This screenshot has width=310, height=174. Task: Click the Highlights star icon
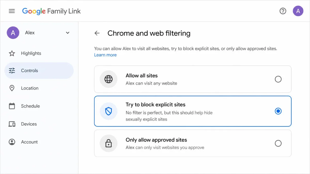point(12,53)
